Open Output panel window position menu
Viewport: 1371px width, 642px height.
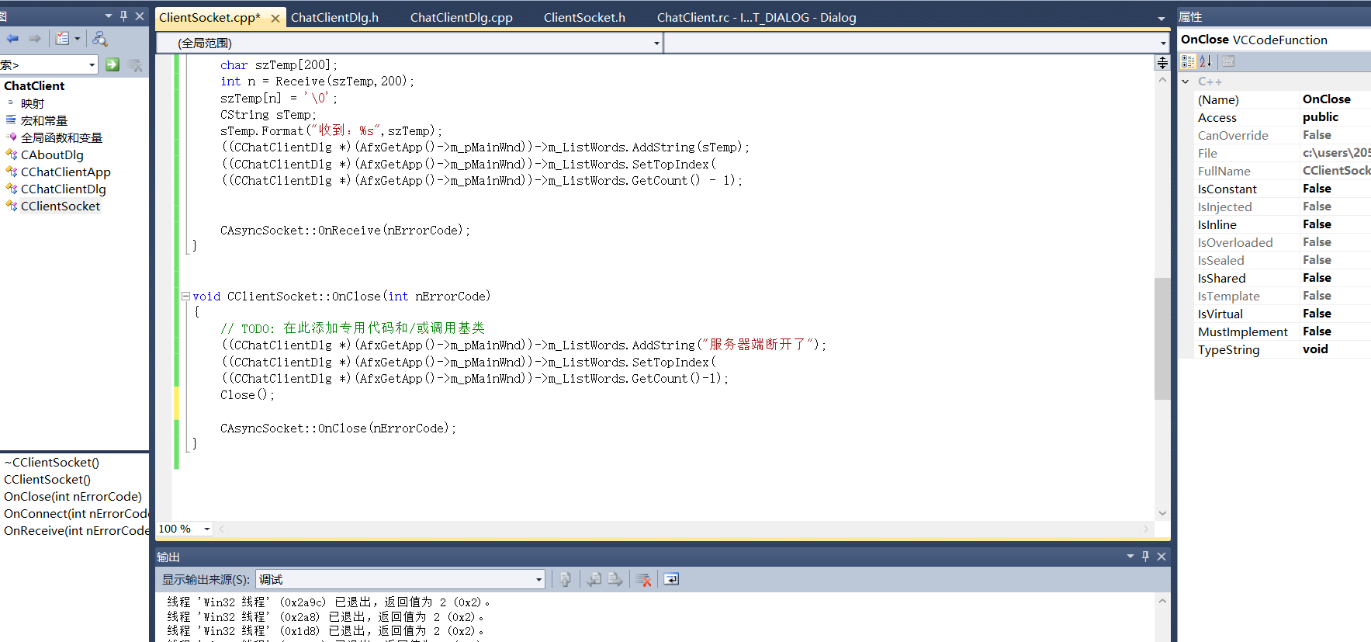click(x=1130, y=557)
